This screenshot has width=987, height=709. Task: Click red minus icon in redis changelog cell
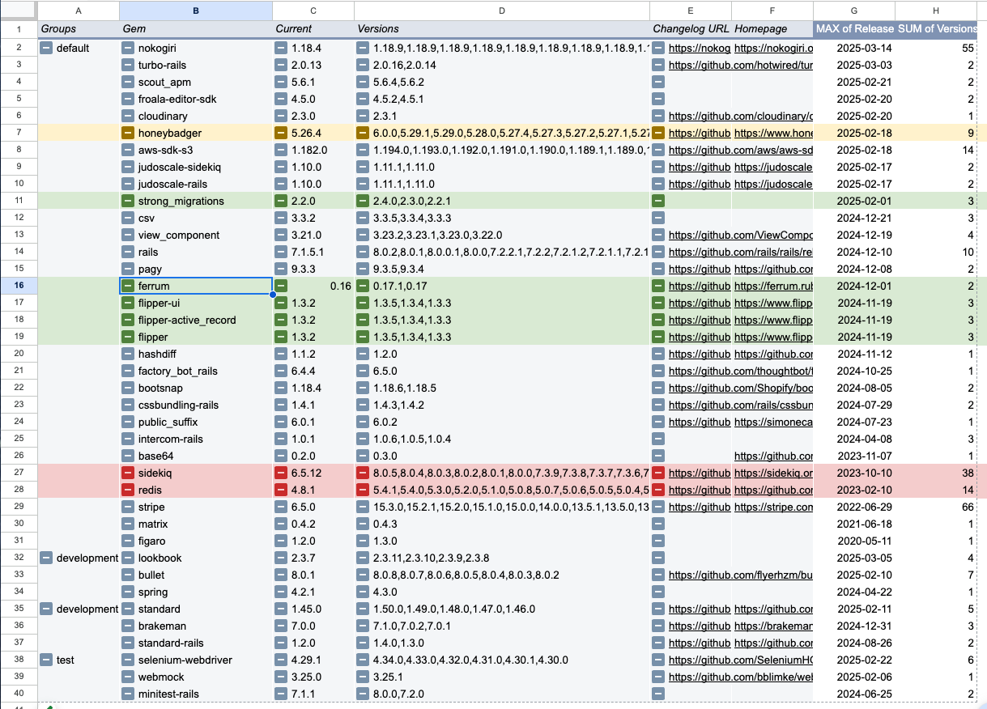(658, 490)
